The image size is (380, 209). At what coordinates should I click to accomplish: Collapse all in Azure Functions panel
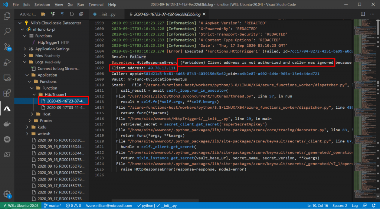tap(81, 14)
